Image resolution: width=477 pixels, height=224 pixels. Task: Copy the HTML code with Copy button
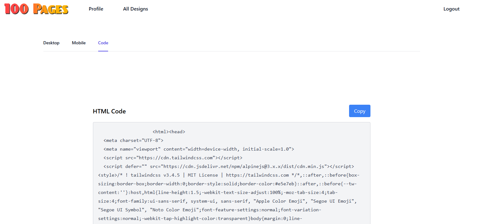pos(360,111)
